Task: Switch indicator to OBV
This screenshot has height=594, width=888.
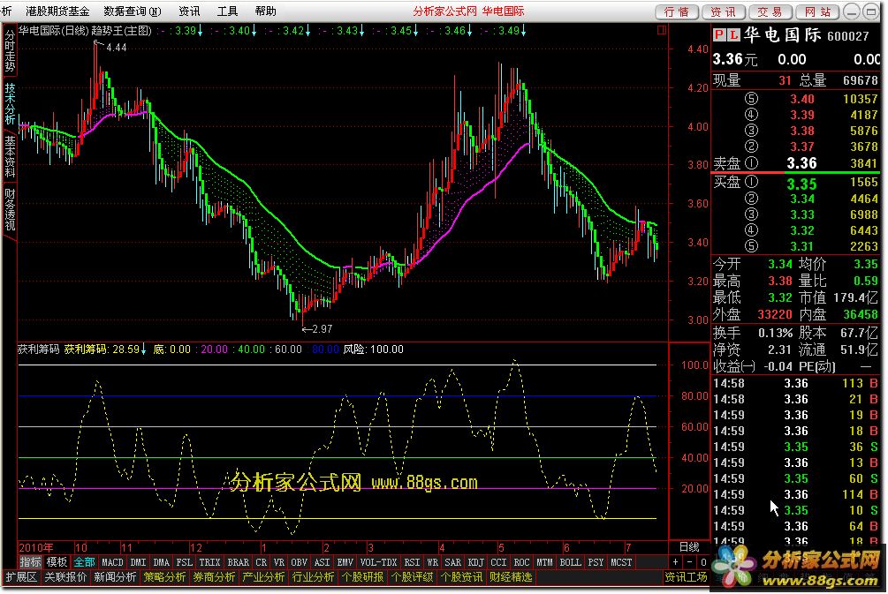Action: pyautogui.click(x=299, y=562)
